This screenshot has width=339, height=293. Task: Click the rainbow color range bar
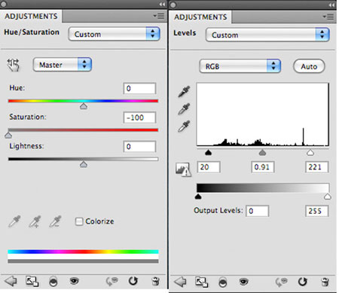(83, 252)
